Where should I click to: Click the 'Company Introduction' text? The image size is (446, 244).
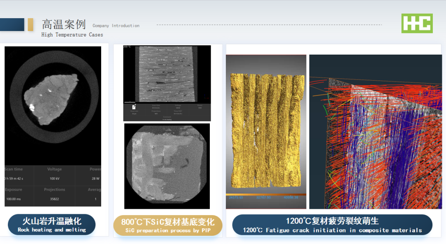[x=116, y=26]
